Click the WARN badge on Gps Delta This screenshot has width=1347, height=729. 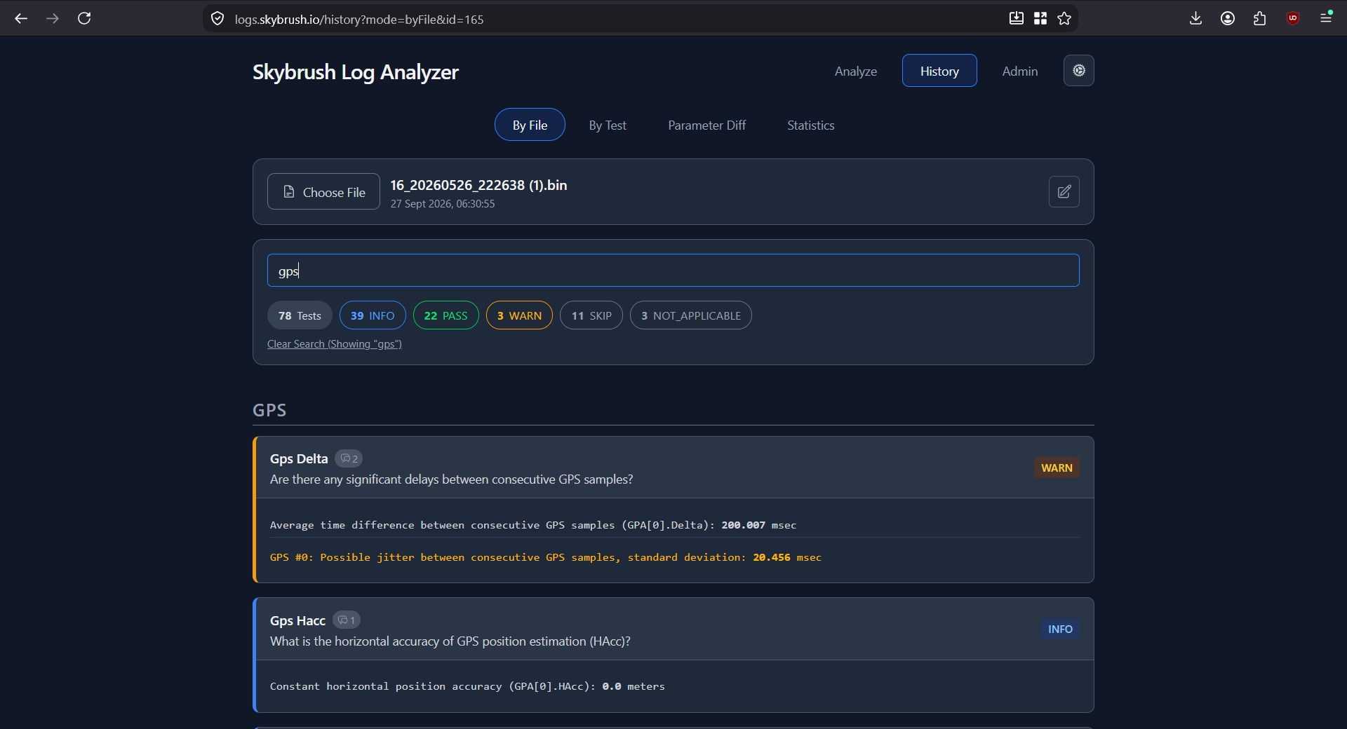pos(1057,468)
